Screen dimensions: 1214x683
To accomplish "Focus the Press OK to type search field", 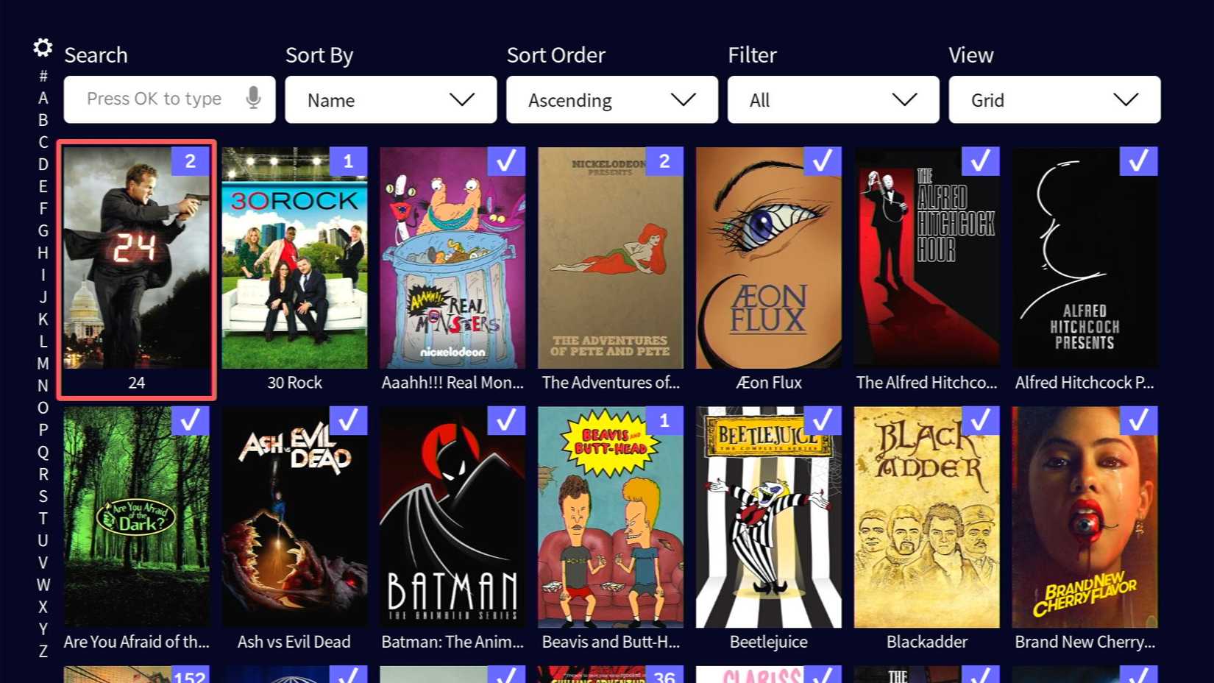I will (x=170, y=99).
